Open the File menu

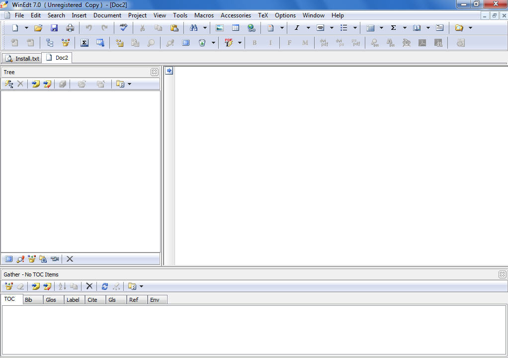coord(19,15)
